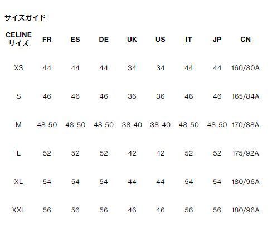Click the FR column header

click(x=47, y=40)
